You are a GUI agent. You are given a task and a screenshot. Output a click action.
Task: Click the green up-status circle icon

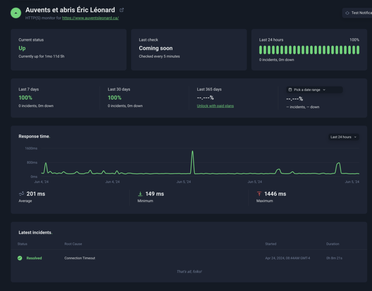(x=16, y=13)
